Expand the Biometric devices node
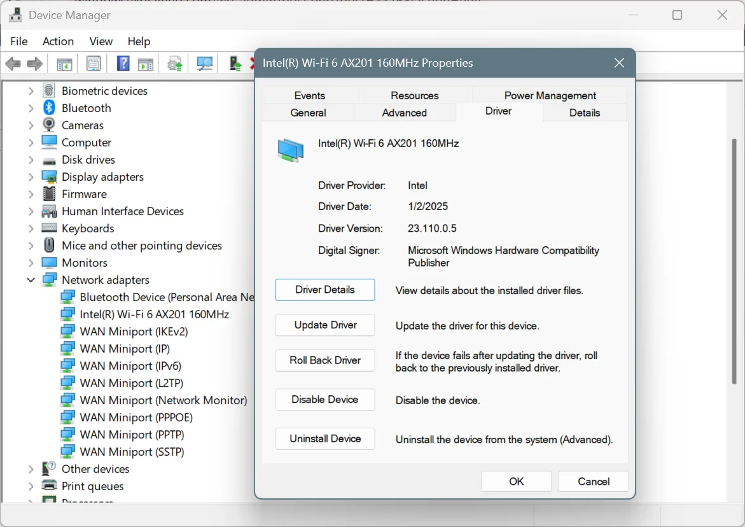745x527 pixels. pyautogui.click(x=31, y=91)
